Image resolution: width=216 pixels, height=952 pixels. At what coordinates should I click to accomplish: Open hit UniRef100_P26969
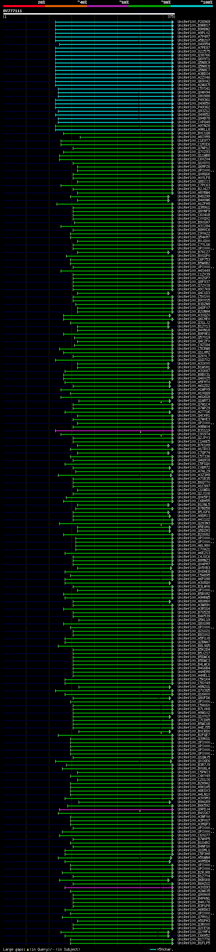(x=194, y=22)
